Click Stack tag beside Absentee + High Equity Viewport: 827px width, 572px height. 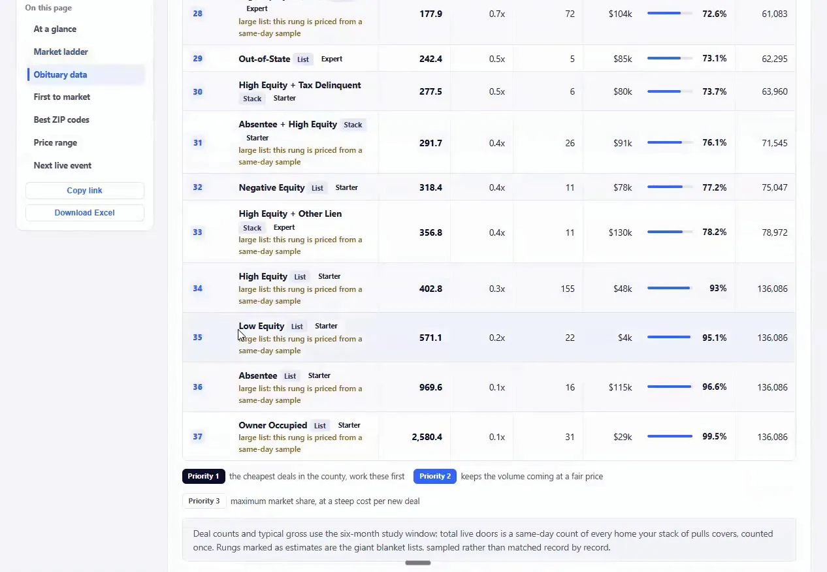coord(353,125)
